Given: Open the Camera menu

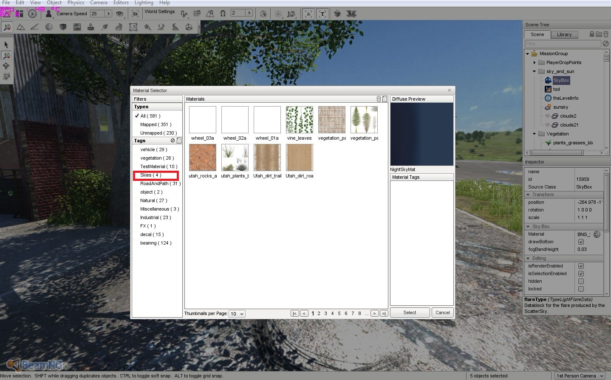Looking at the screenshot, I should point(99,3).
